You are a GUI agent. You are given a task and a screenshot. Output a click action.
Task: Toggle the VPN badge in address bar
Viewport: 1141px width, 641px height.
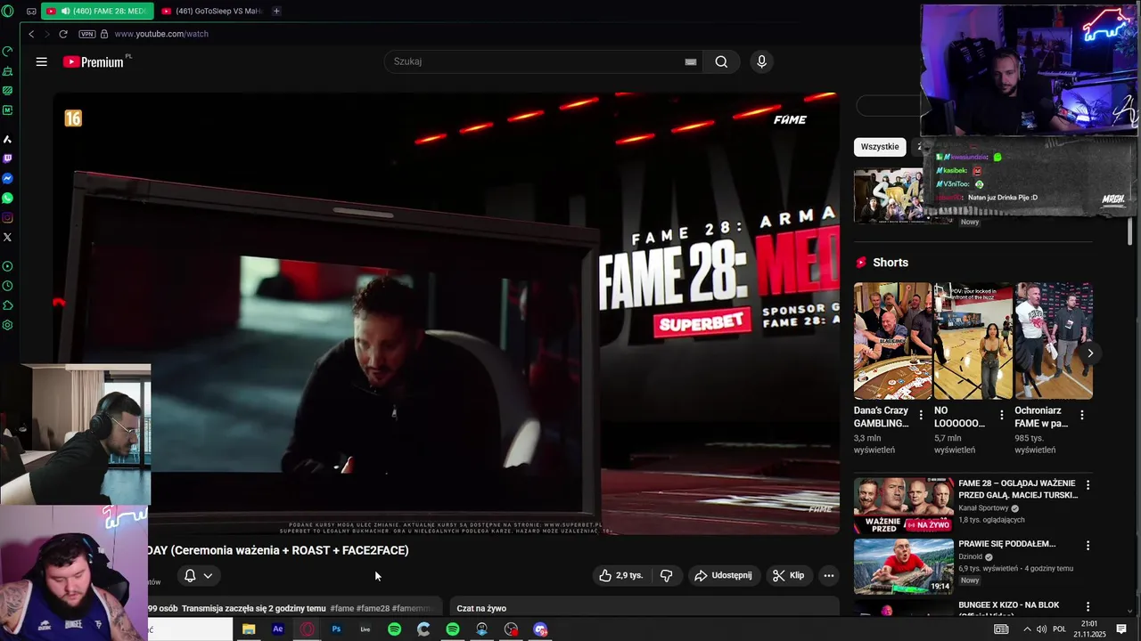86,34
